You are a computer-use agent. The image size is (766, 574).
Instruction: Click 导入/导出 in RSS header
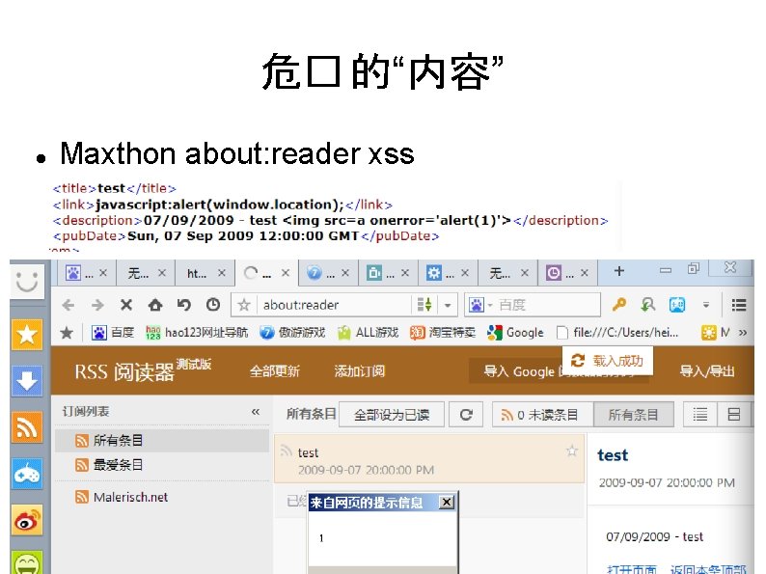[707, 371]
